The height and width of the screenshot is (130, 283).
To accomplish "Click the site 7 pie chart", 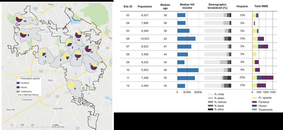I will click(94, 67).
